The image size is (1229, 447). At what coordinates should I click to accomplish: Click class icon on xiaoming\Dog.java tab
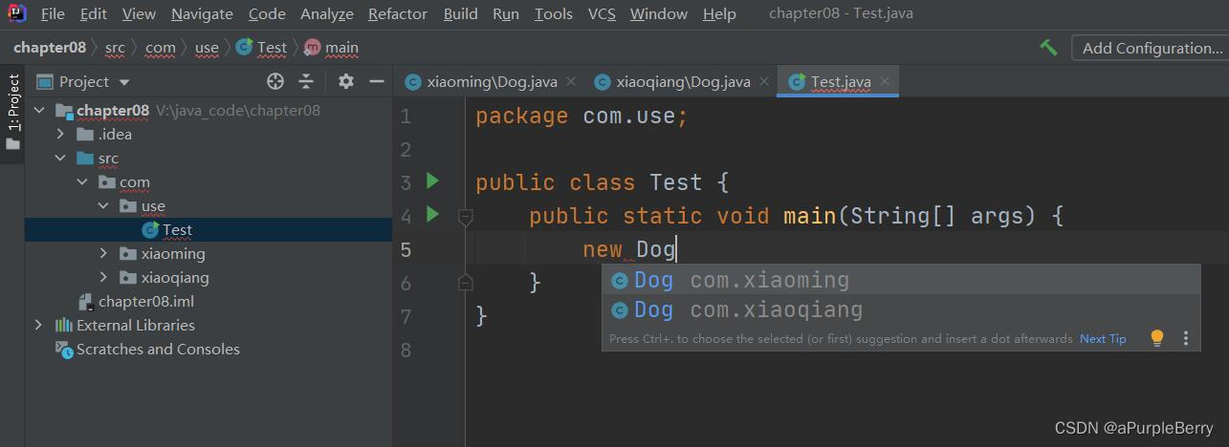click(413, 82)
